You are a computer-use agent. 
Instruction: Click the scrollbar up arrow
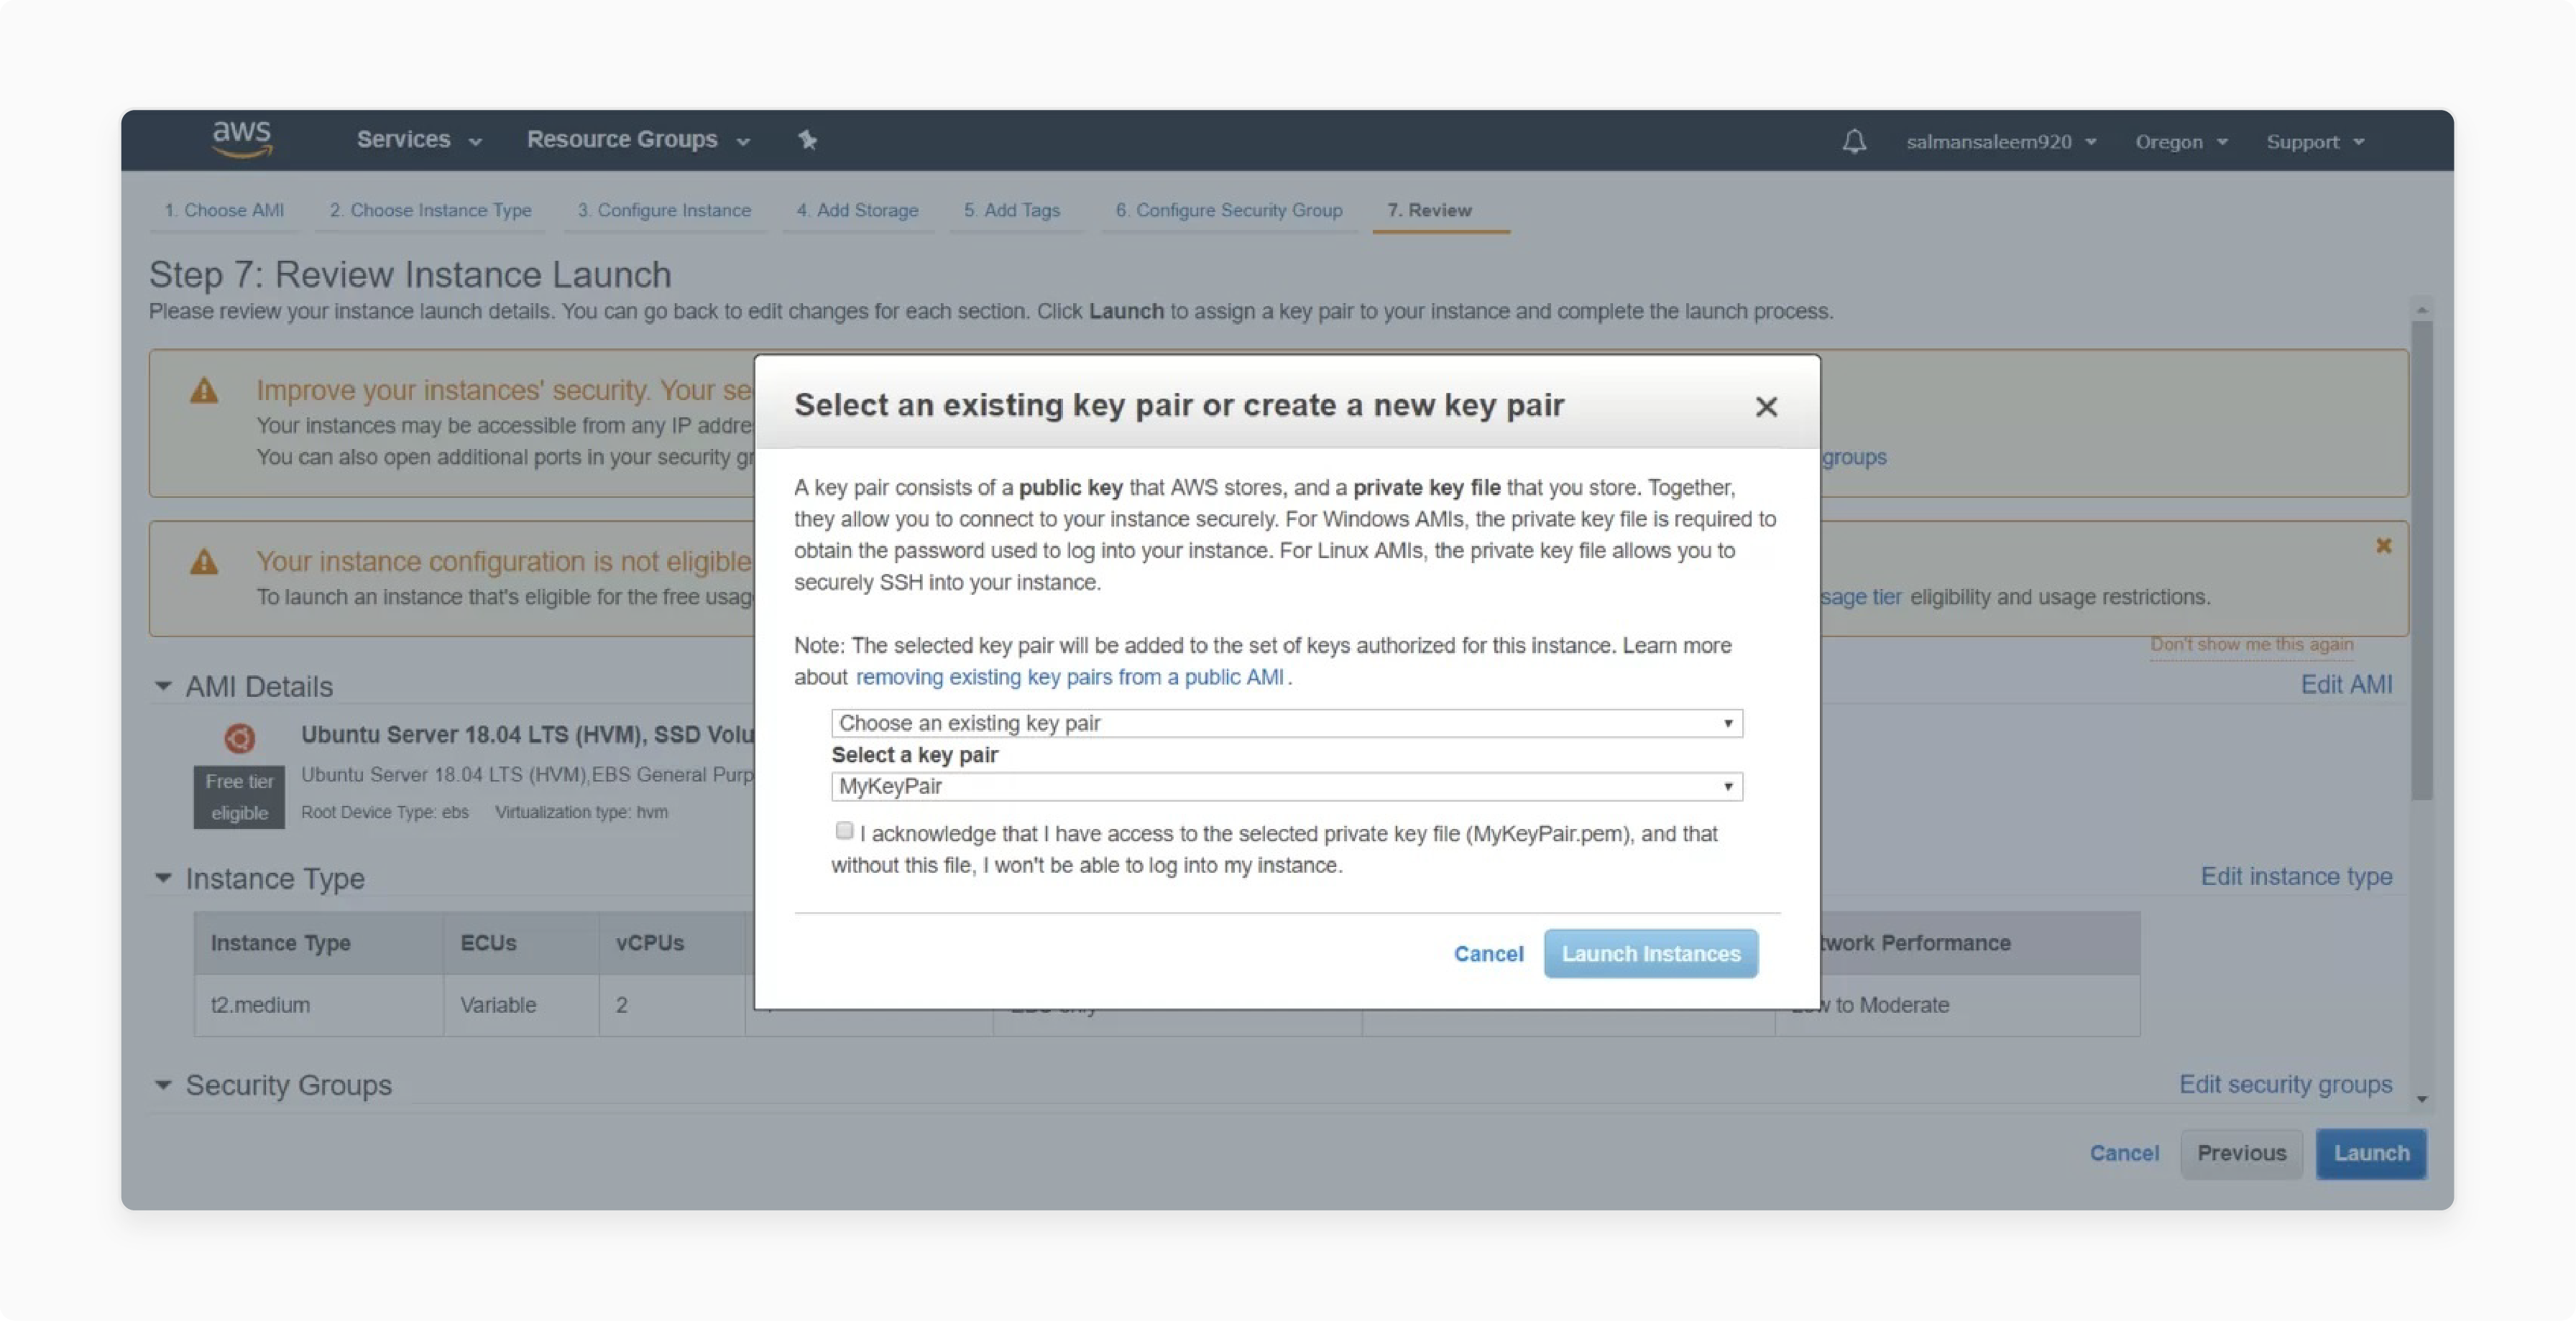[2421, 309]
